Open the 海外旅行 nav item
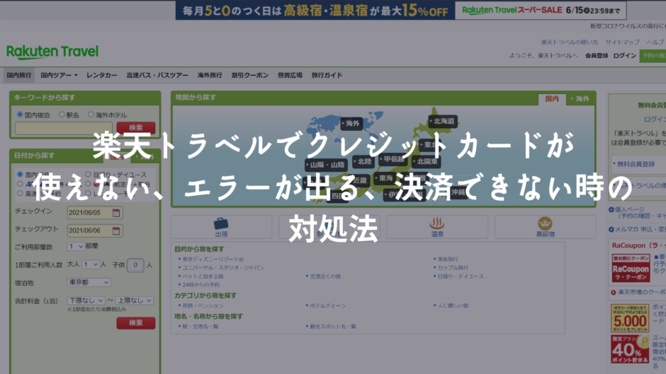Screen dimensions: 666x374 pyautogui.click(x=210, y=75)
